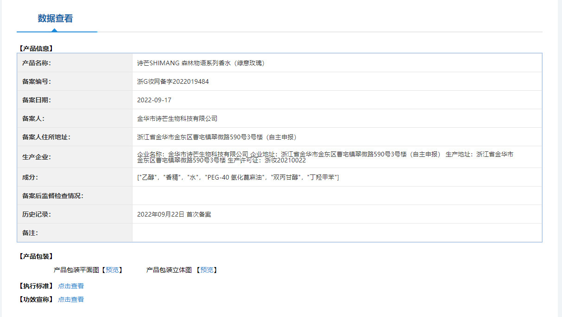Click 点击查看 next to 执行标准
The height and width of the screenshot is (317, 562).
point(70,286)
